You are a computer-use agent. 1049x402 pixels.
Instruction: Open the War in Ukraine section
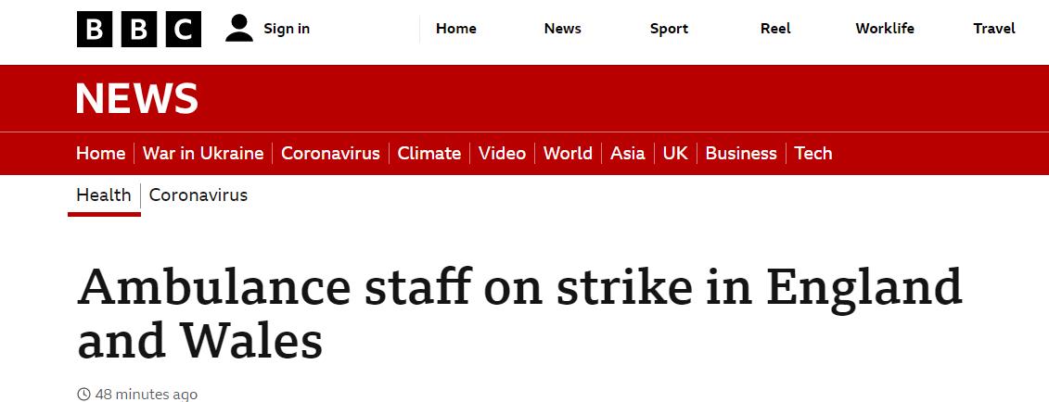click(203, 154)
